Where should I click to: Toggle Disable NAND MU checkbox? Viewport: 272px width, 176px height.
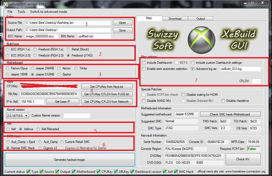156,101
